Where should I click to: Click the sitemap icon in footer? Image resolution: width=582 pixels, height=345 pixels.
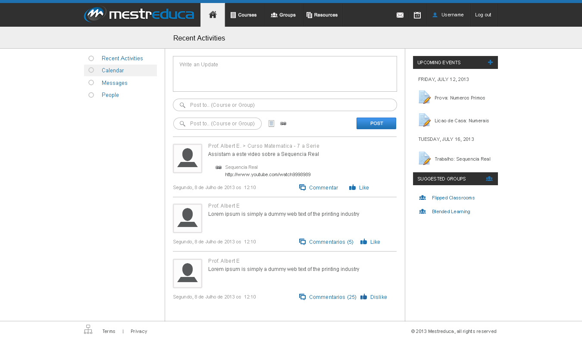click(88, 330)
